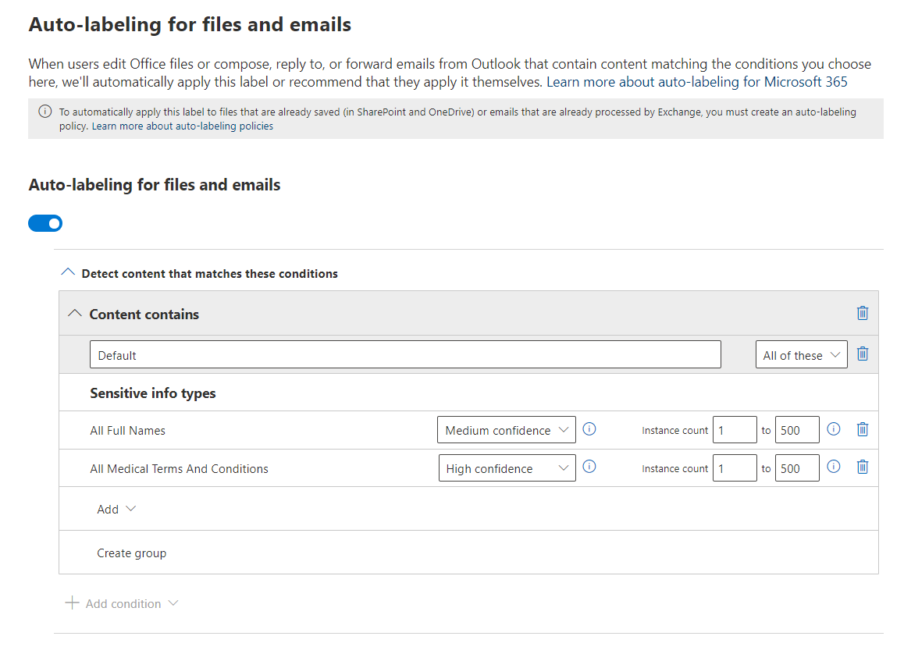Image resolution: width=904 pixels, height=654 pixels.
Task: Click Create group
Action: tap(131, 553)
